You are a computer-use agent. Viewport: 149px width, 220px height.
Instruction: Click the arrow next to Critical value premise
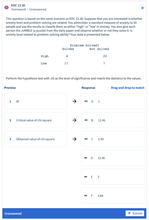point(74,120)
